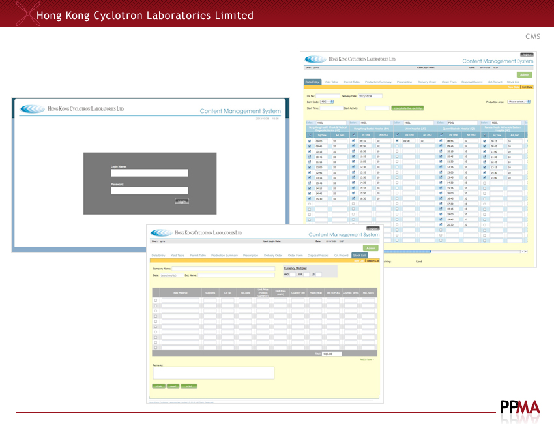Toggle header checkbox of Hong Kong Health Check column
Screen dimensions: 554x424
[x=310, y=135]
